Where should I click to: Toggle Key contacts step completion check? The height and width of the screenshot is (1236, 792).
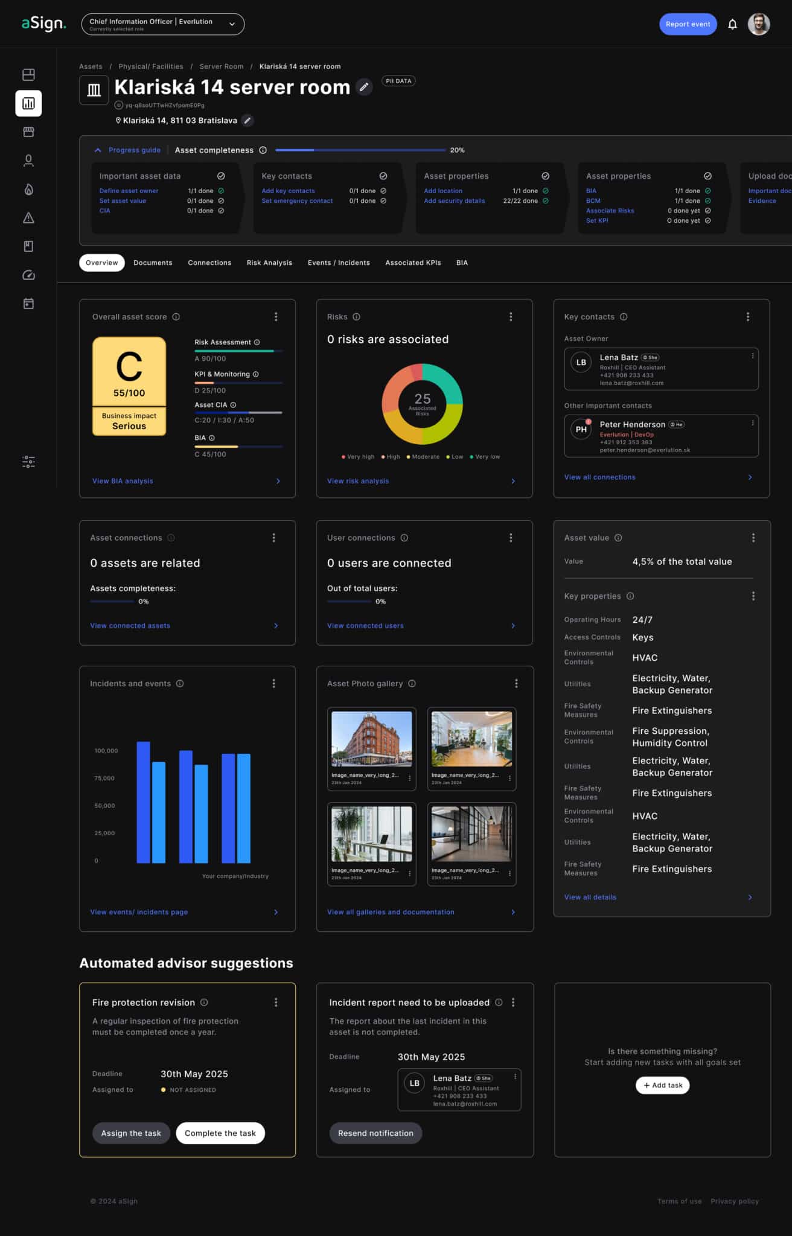[x=383, y=176]
